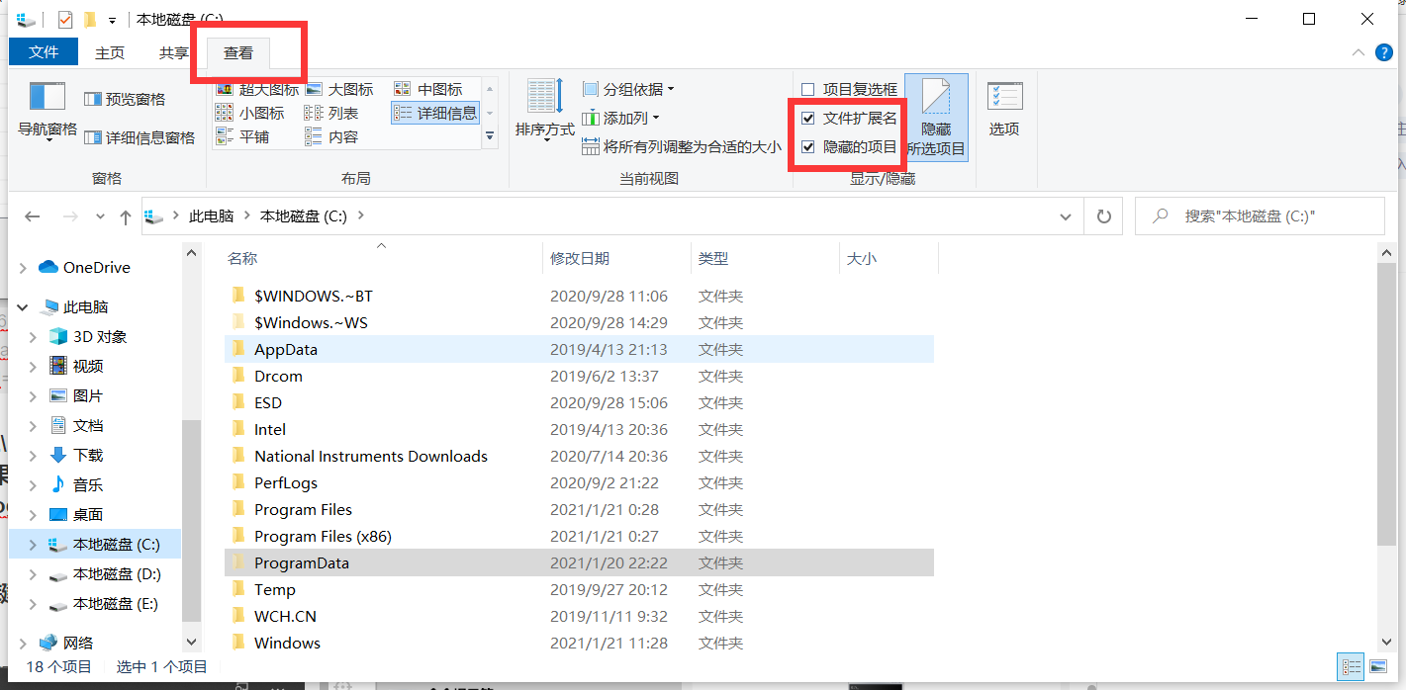Open recent locations dropdown arrow
The height and width of the screenshot is (690, 1406).
click(99, 216)
